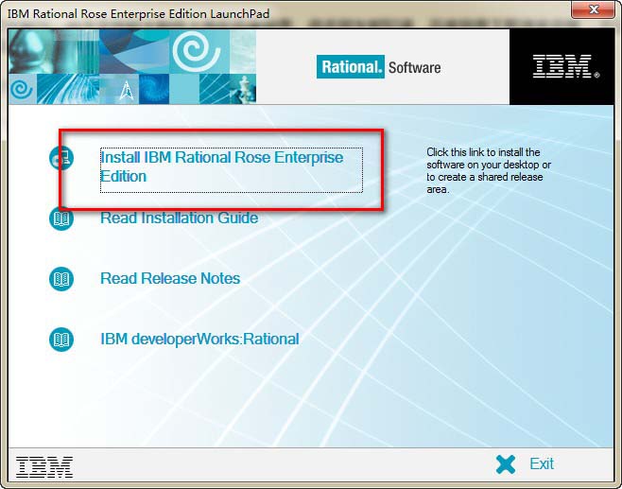Open the Read Release Notes link
622x489 pixels.
pyautogui.click(x=170, y=278)
